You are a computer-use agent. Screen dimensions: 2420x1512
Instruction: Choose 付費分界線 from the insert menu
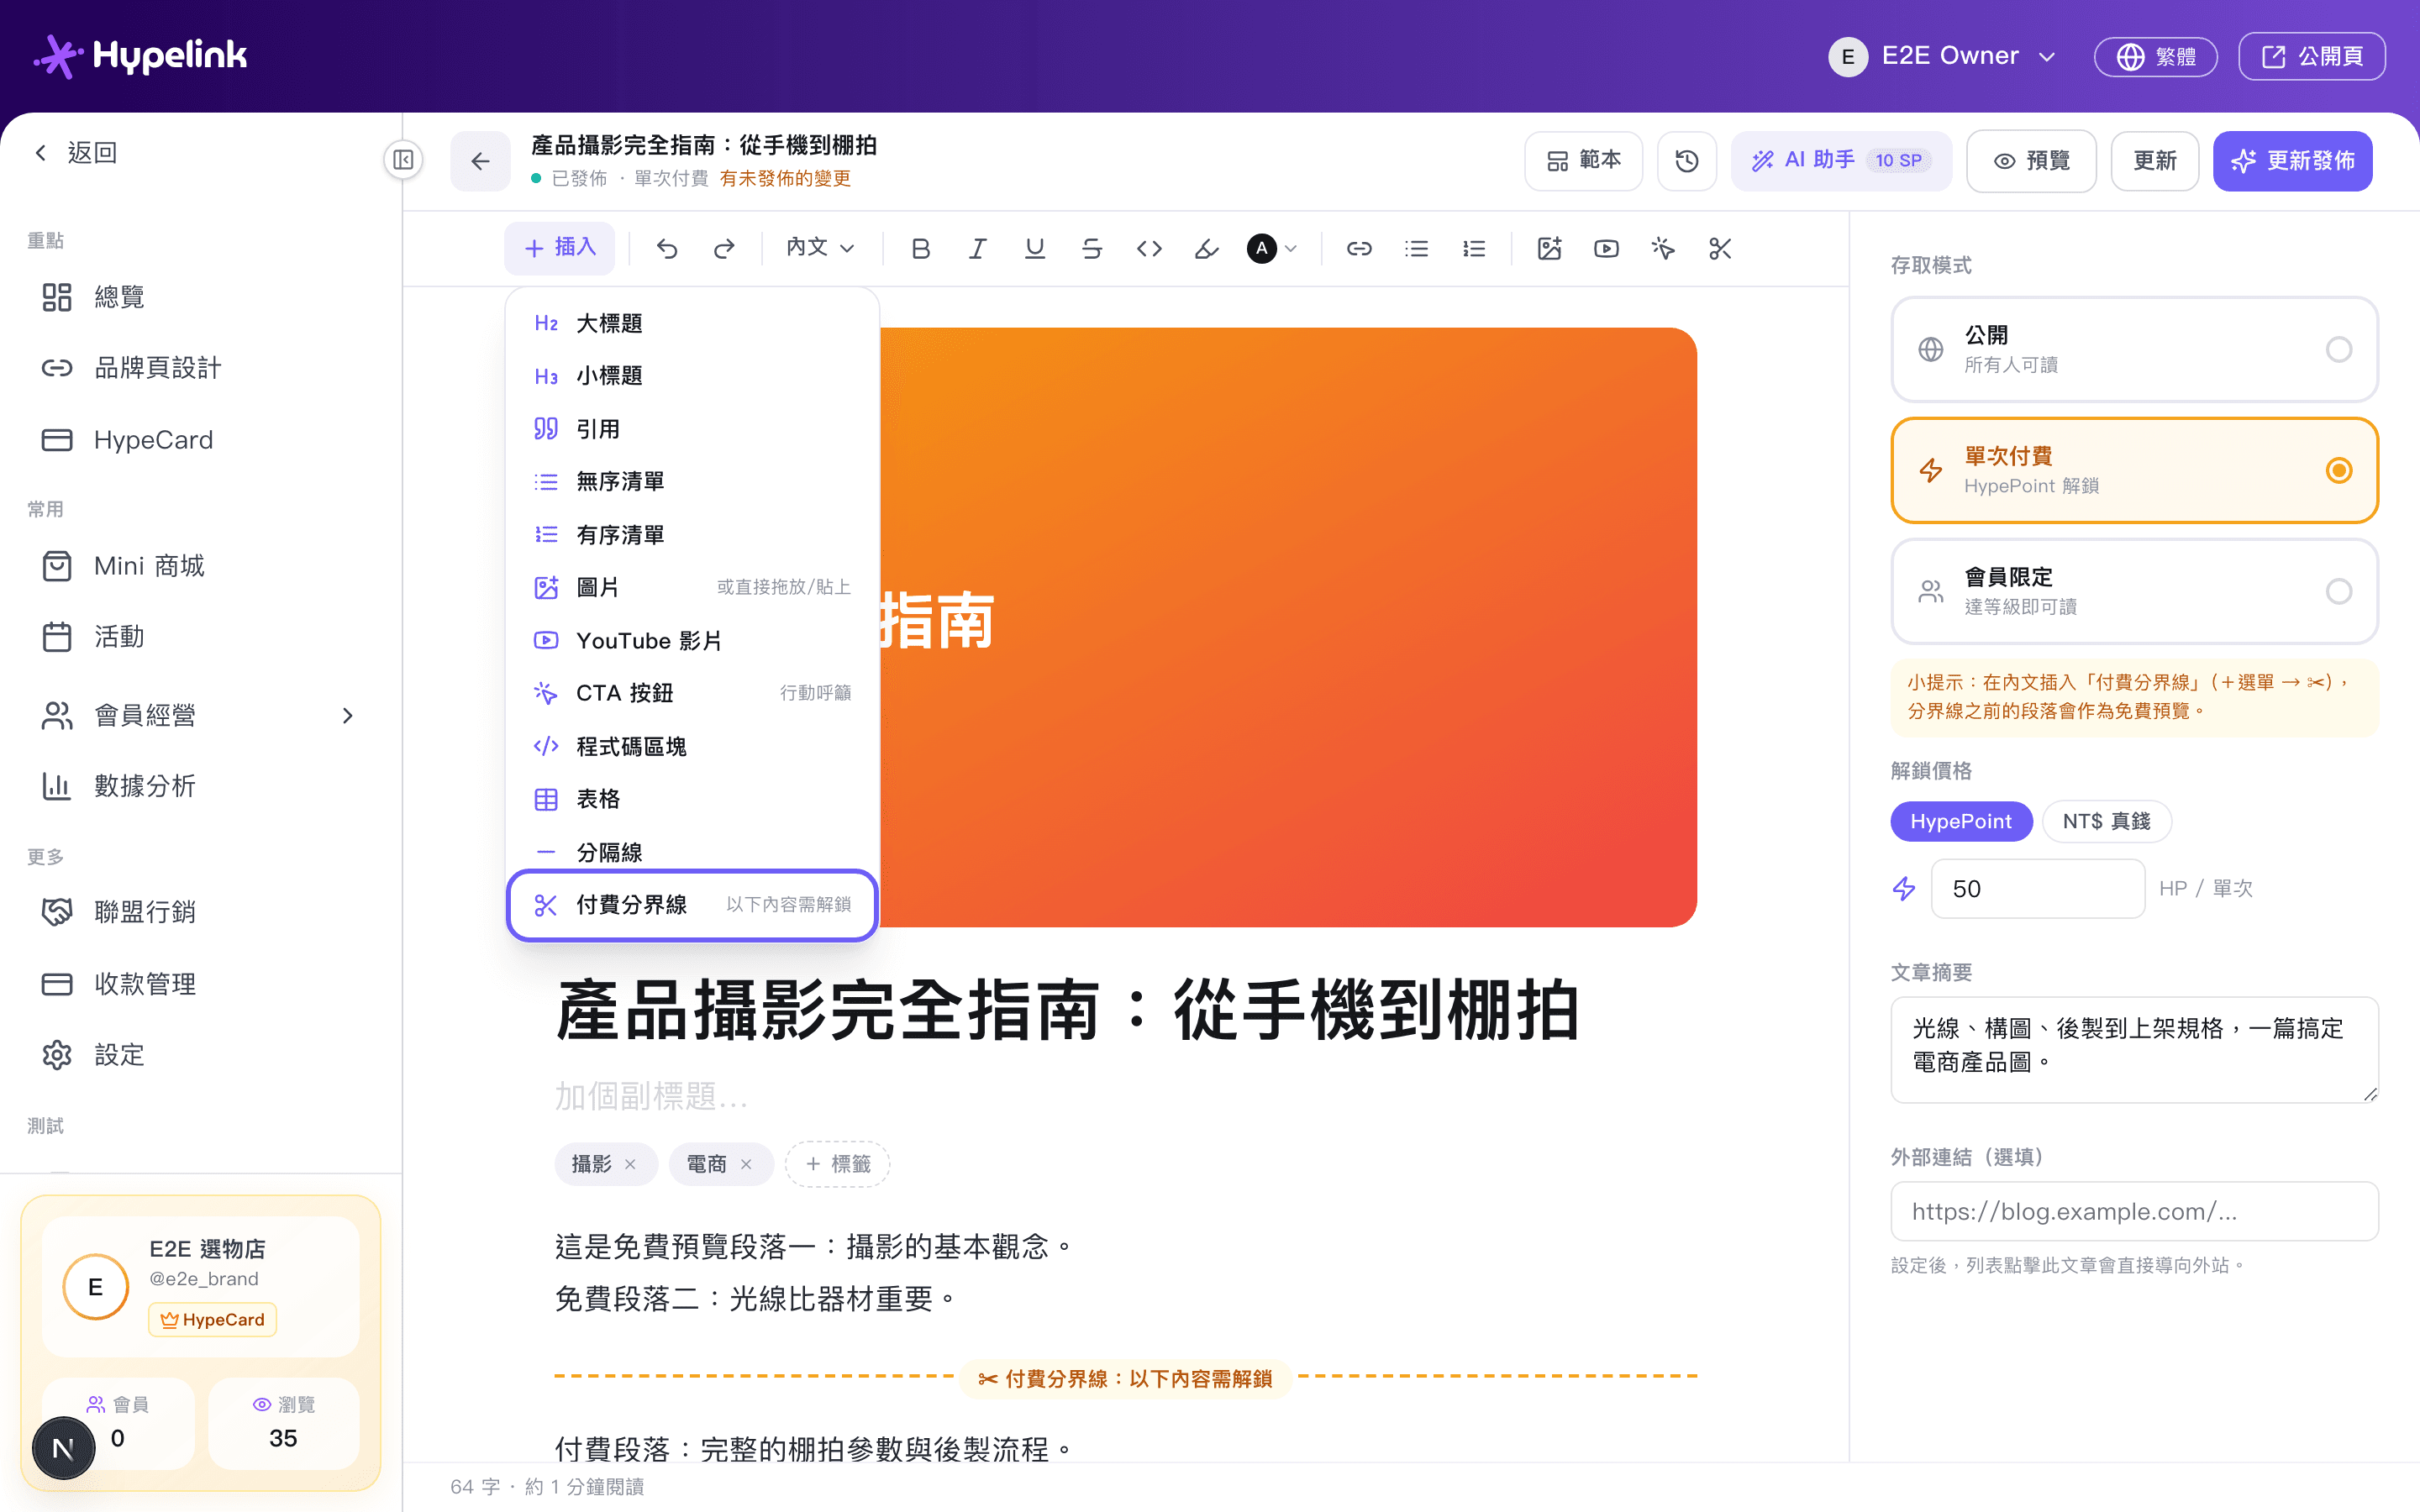point(692,905)
